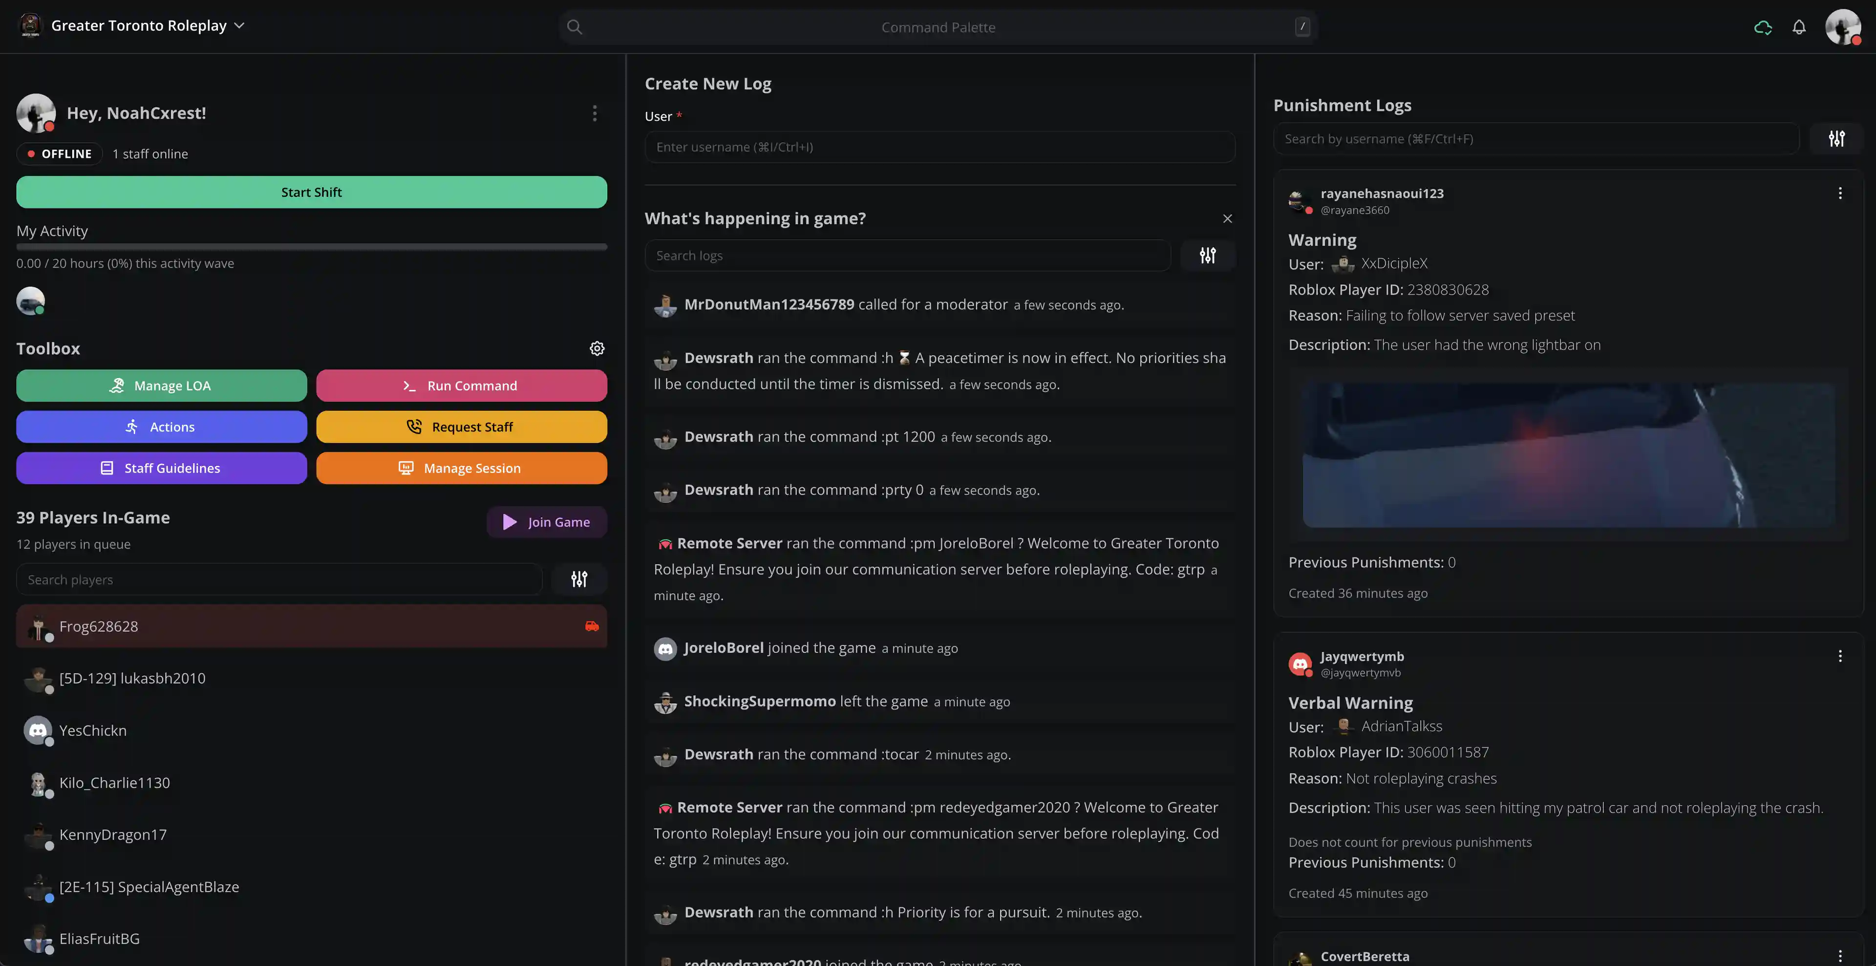Click the Join Game button
1876x966 pixels.
(546, 522)
